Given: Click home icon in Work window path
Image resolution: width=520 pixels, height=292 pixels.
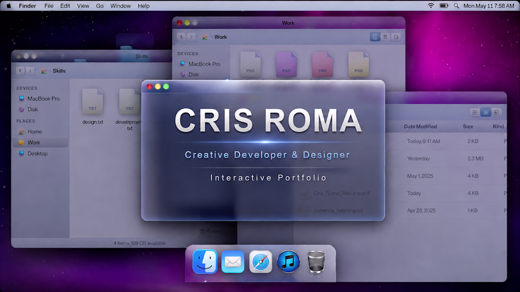Looking at the screenshot, I should point(205,37).
